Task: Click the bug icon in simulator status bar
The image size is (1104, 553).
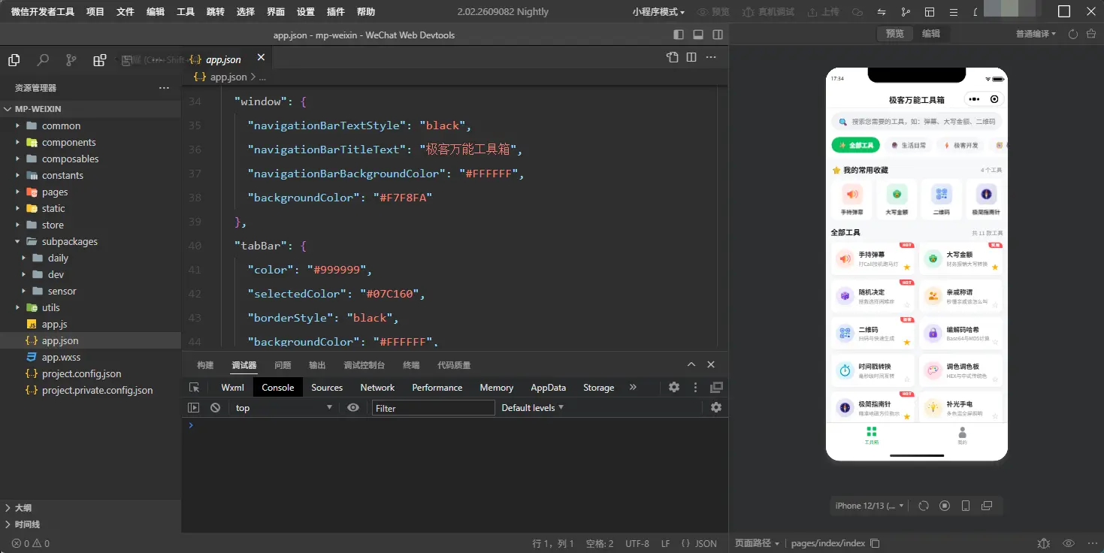Action: coord(1044,543)
